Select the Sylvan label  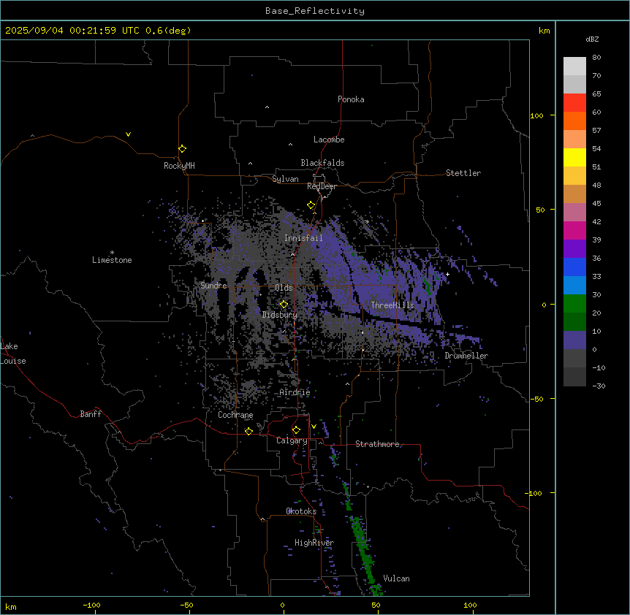(285, 179)
